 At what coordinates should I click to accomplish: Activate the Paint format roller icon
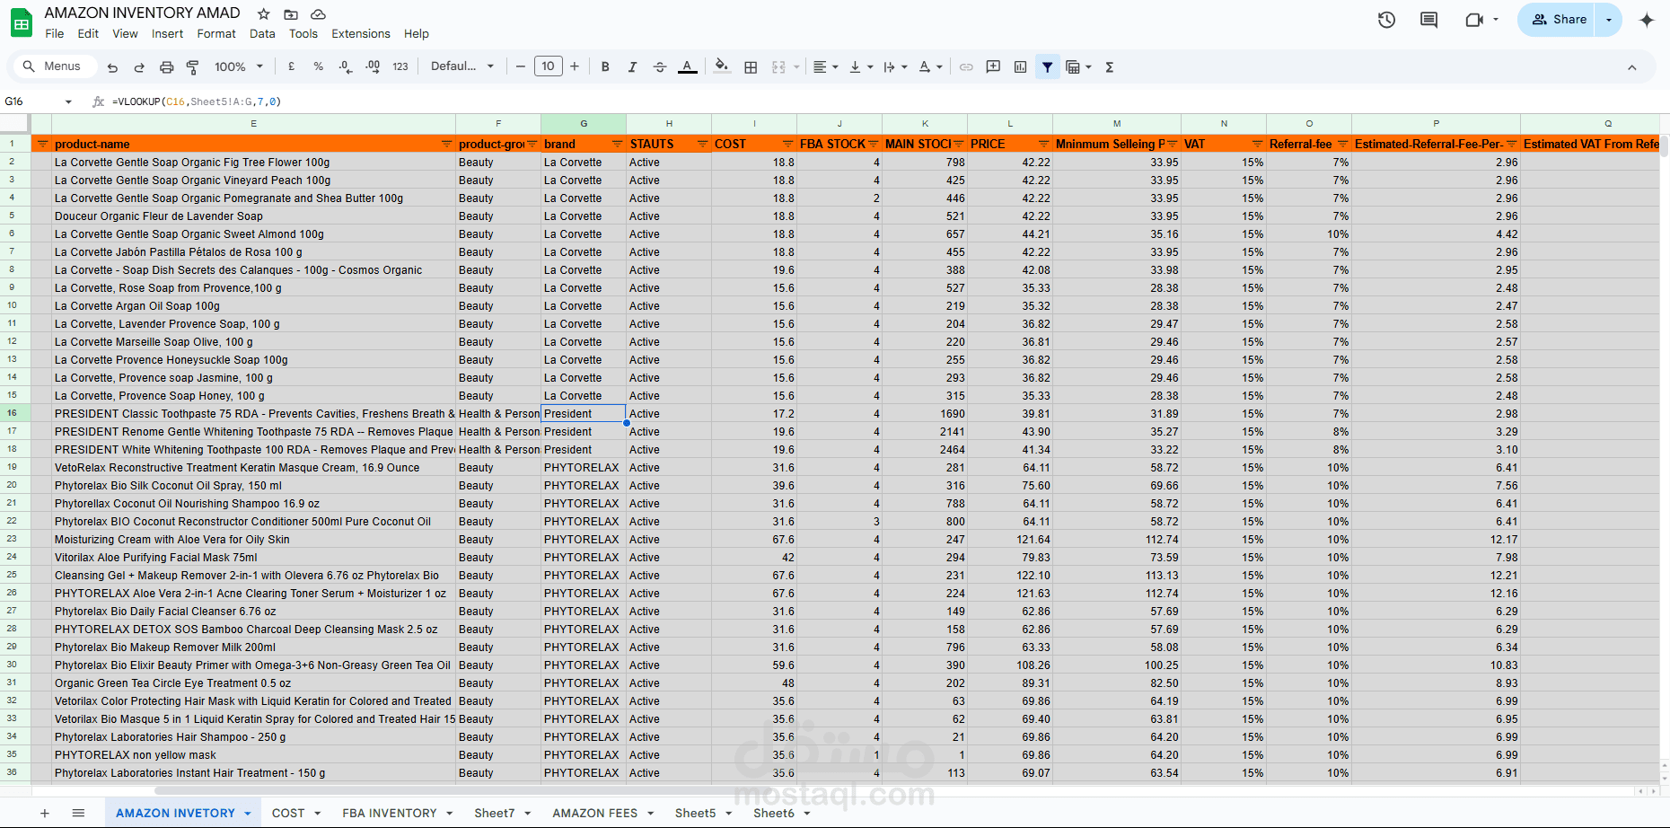192,66
